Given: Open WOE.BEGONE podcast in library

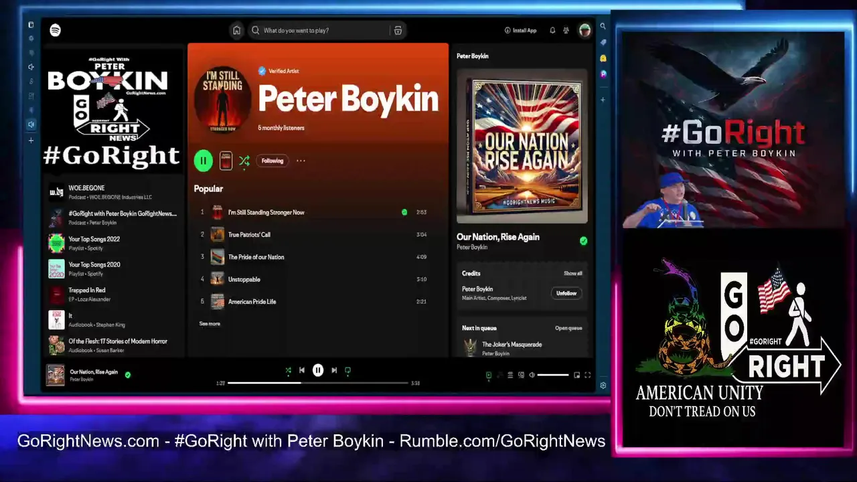Looking at the screenshot, I should click(x=112, y=192).
